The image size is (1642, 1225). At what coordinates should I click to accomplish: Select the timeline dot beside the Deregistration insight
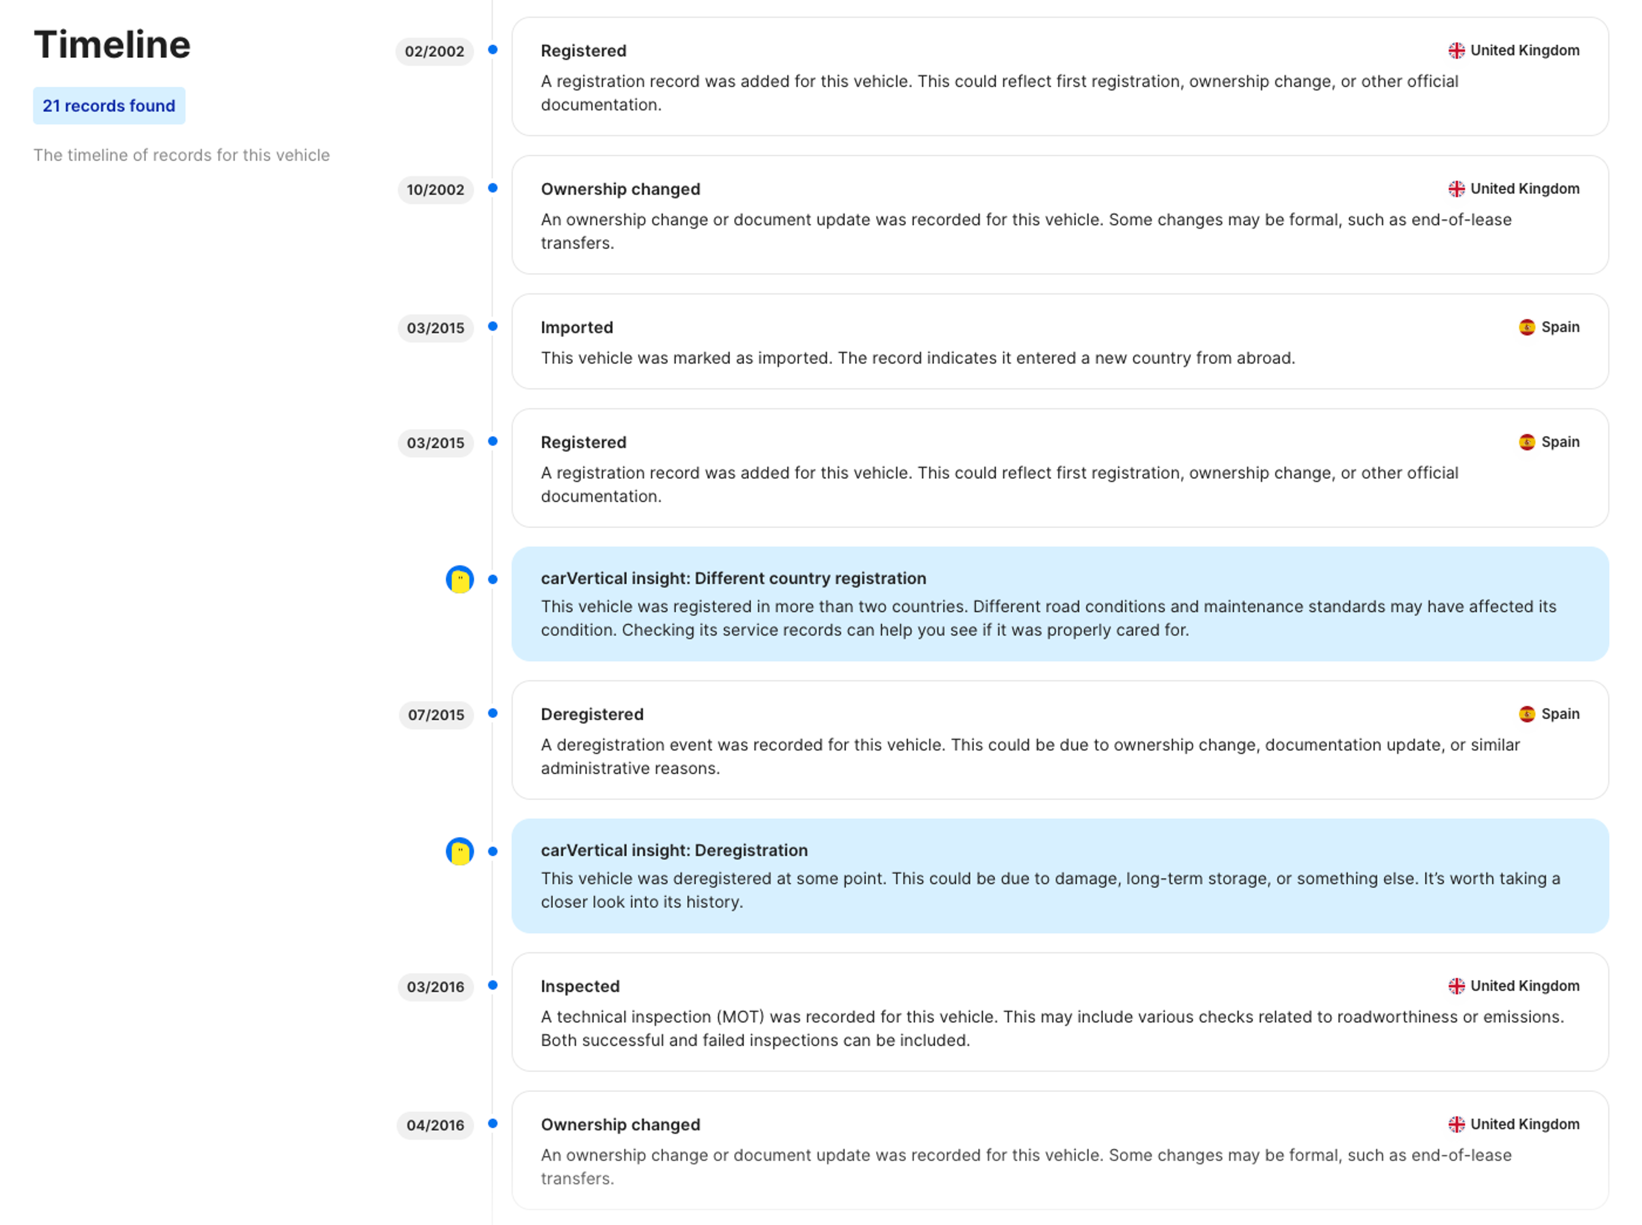493,851
